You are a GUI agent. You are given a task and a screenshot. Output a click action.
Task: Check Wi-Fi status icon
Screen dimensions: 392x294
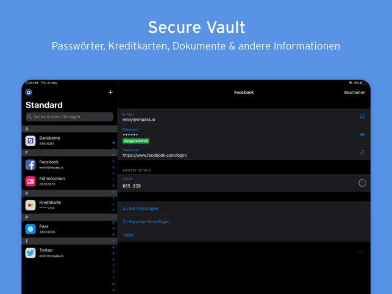[x=351, y=83]
